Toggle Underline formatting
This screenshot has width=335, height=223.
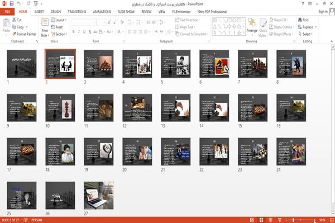[x=84, y=32]
